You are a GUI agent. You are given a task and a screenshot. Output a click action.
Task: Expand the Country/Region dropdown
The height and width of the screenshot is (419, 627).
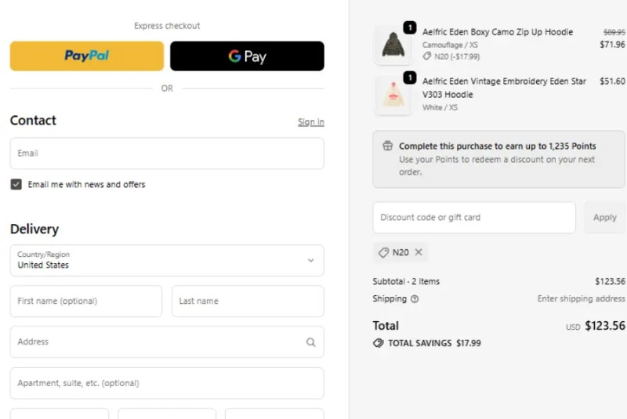click(x=167, y=261)
